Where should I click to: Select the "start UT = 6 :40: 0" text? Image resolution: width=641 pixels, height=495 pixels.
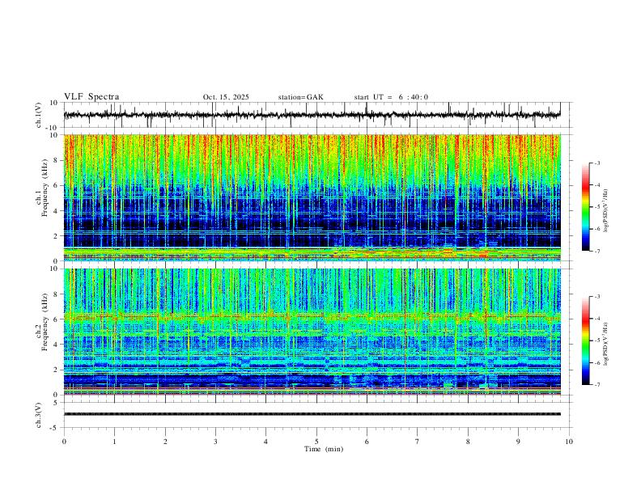click(391, 97)
